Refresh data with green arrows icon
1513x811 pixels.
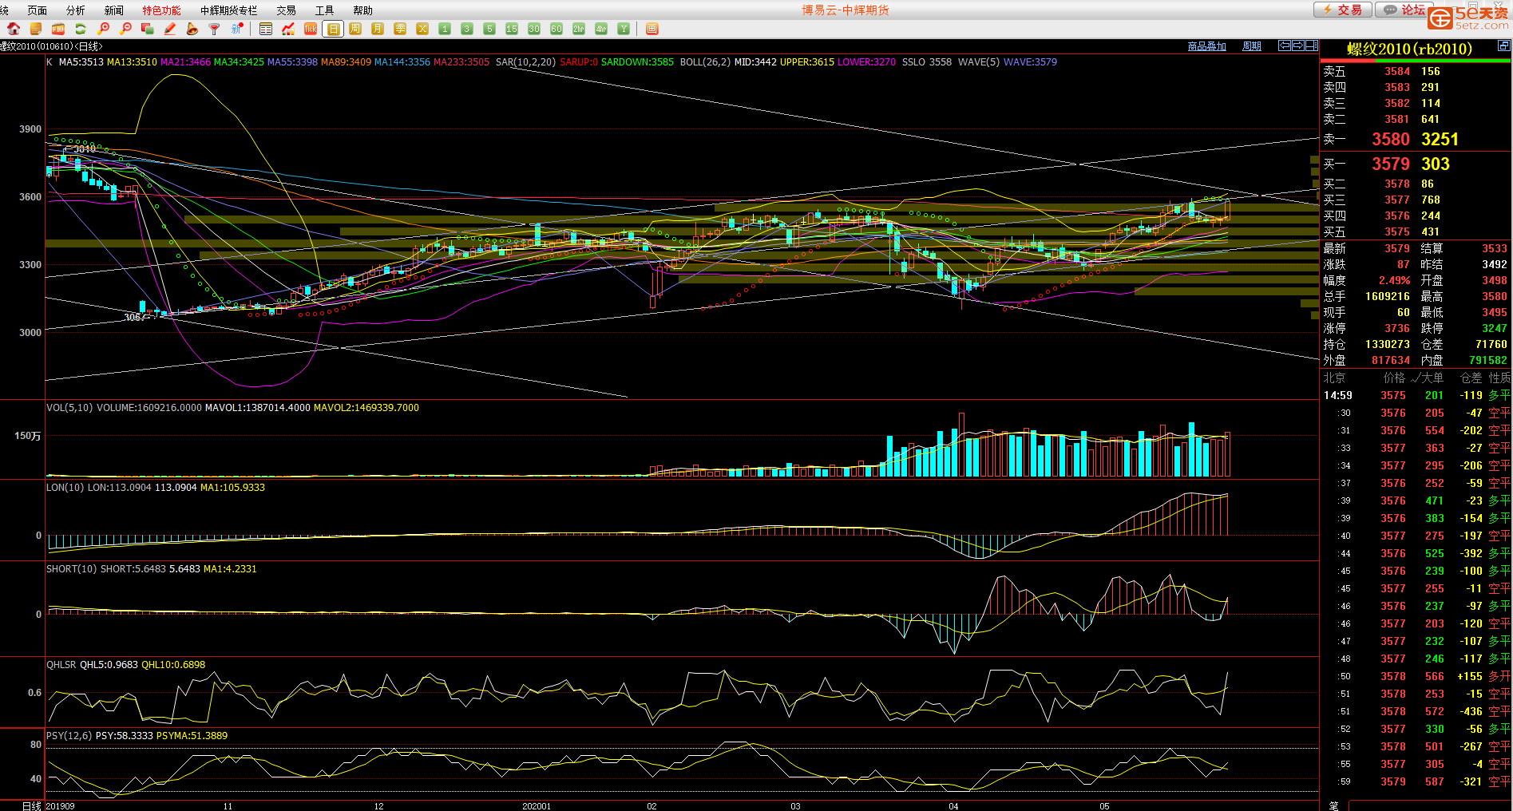coord(81,29)
